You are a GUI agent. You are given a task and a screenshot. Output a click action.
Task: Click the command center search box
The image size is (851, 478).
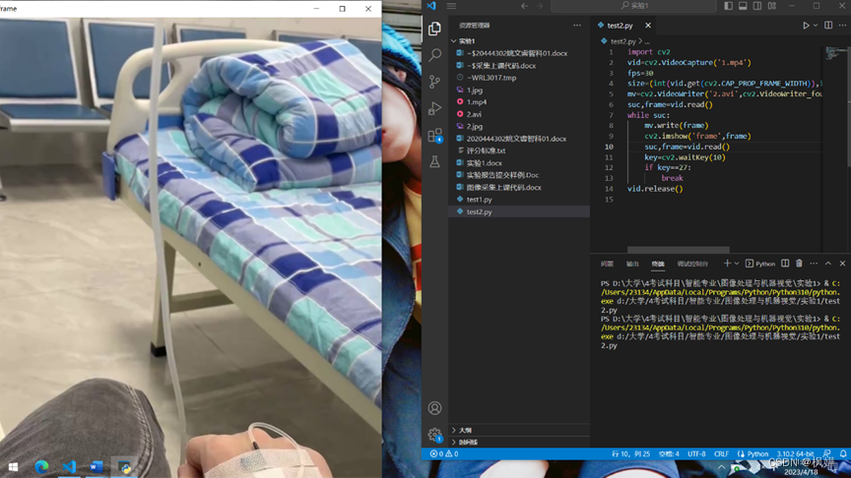pyautogui.click(x=633, y=6)
